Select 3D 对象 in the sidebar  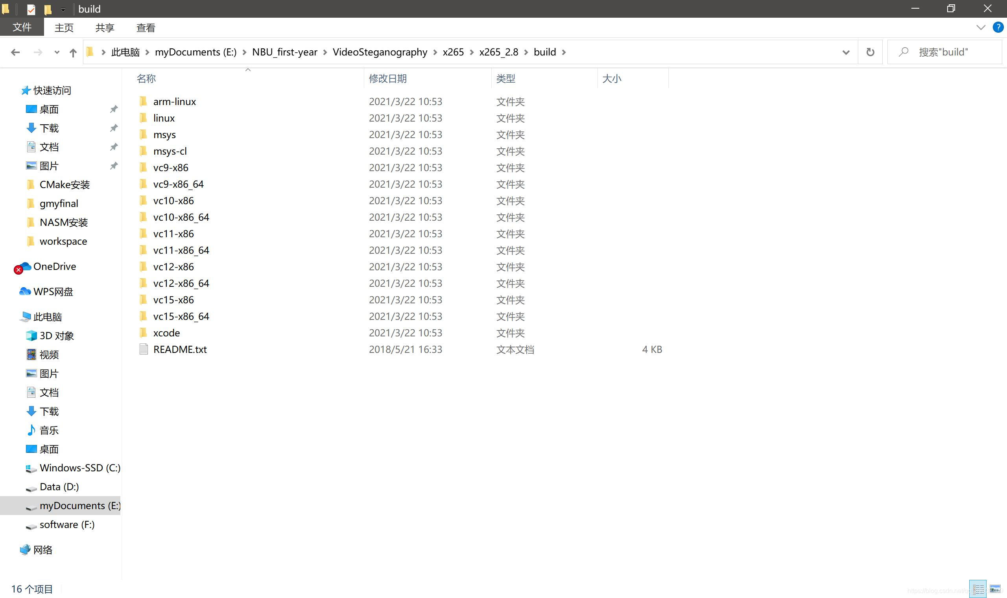point(56,336)
